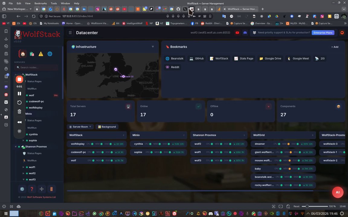The height and width of the screenshot is (217, 348).
Task: Open the GitHub bookmark
Action: point(196,58)
